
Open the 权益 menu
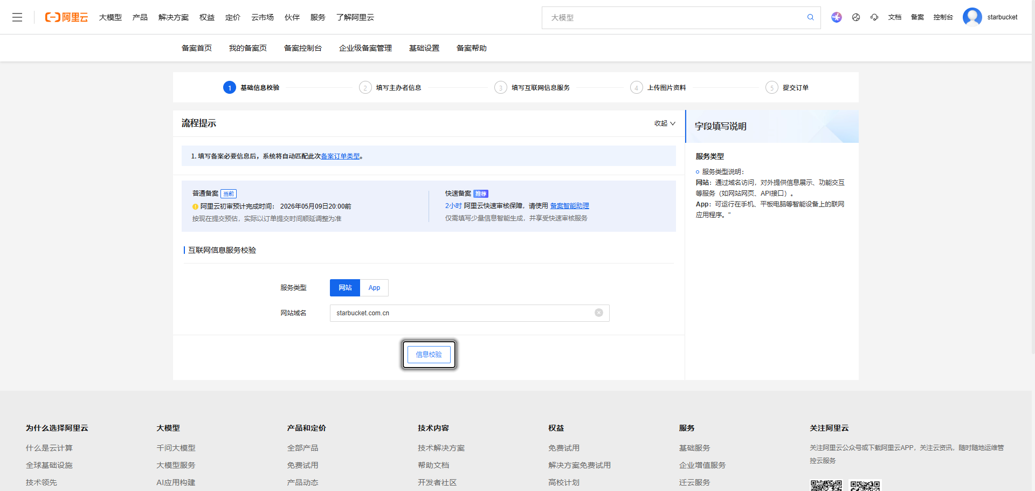207,17
